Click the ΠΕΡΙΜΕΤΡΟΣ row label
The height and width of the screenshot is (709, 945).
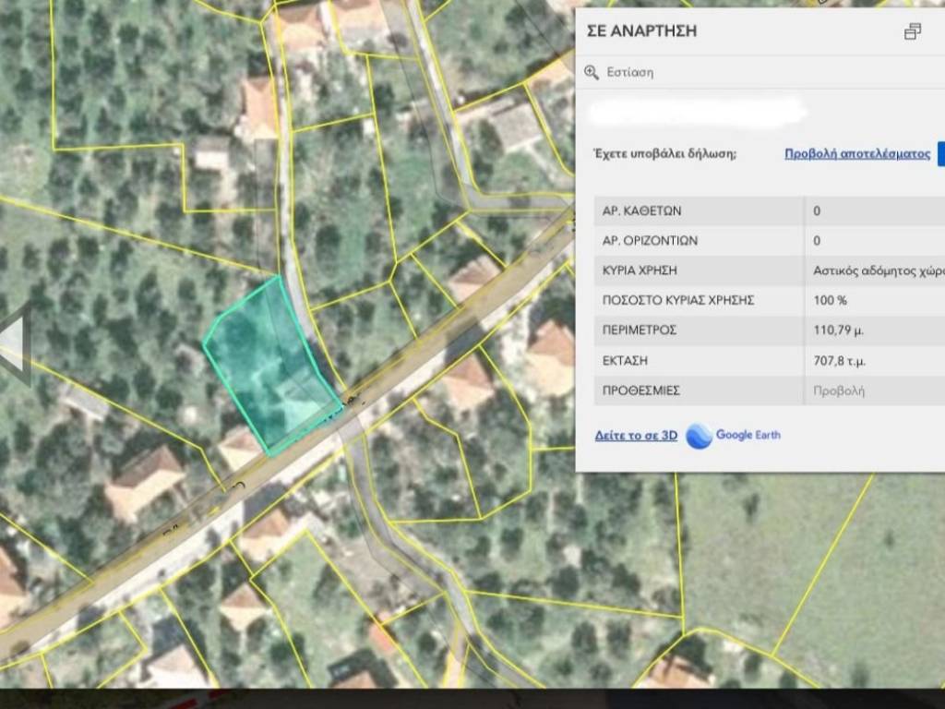pos(640,330)
